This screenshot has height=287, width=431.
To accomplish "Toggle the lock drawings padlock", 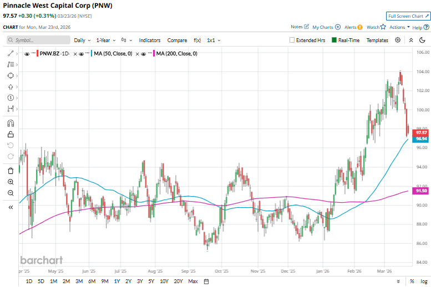I will click(11, 134).
